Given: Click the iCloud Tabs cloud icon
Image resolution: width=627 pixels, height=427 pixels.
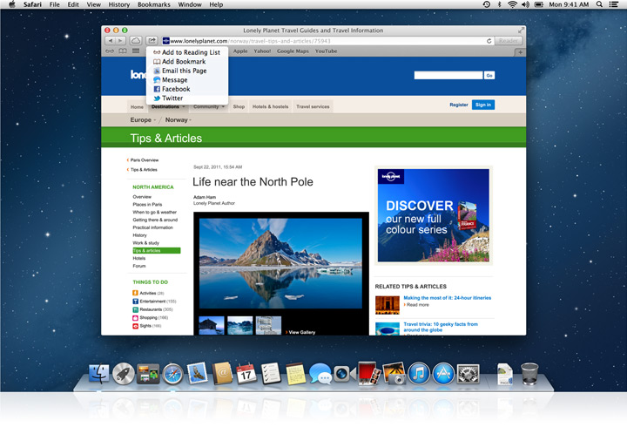Looking at the screenshot, I should (x=136, y=41).
